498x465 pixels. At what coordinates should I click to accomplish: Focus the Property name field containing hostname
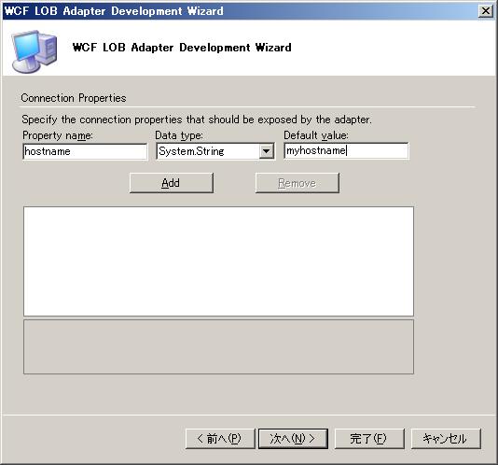coord(85,151)
